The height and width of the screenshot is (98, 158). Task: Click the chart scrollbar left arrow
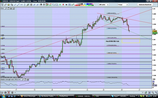(15, 92)
